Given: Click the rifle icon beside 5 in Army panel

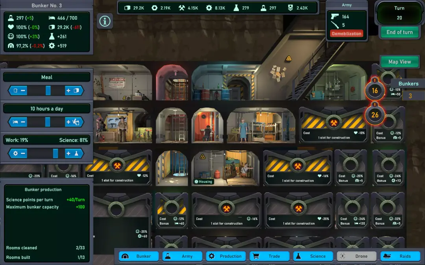Looking at the screenshot, I should pyautogui.click(x=335, y=25).
